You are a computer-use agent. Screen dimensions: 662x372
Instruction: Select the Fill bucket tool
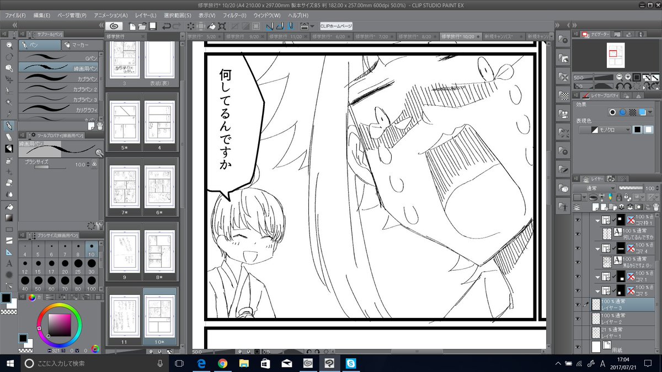point(9,206)
